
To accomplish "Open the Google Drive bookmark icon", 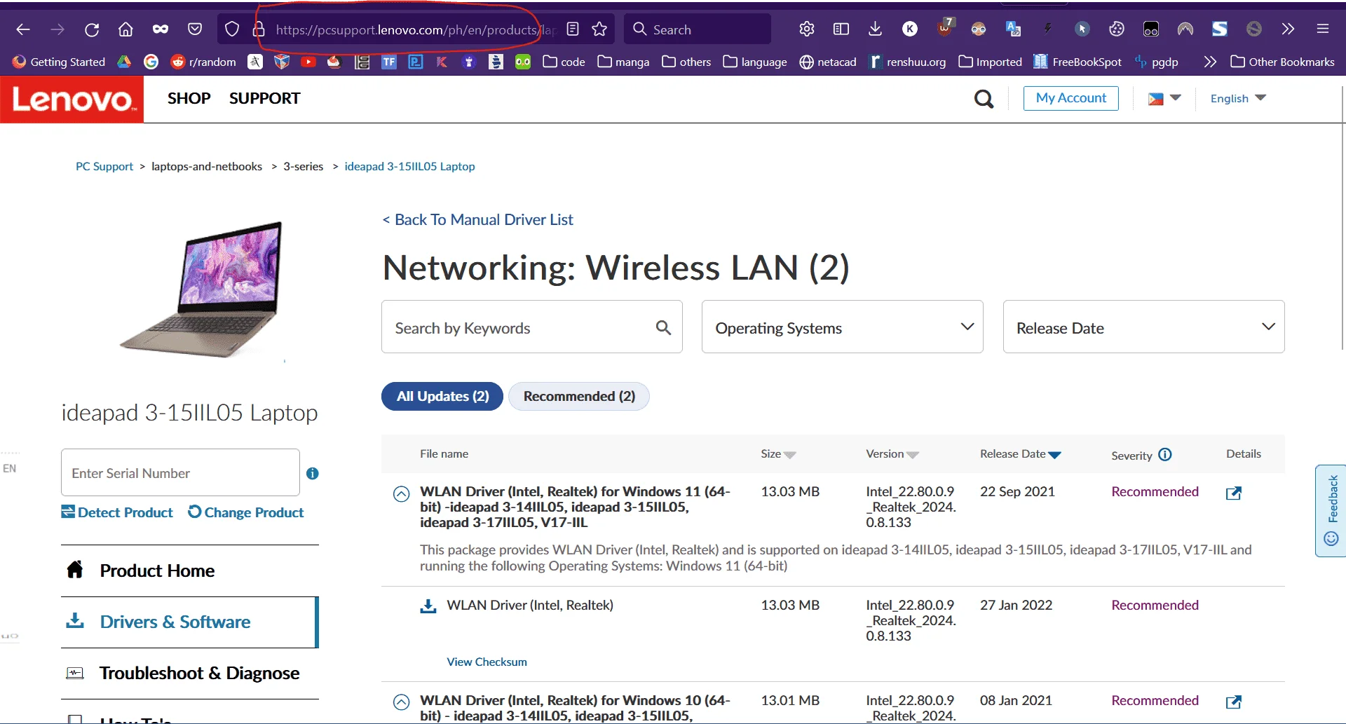I will 124,62.
